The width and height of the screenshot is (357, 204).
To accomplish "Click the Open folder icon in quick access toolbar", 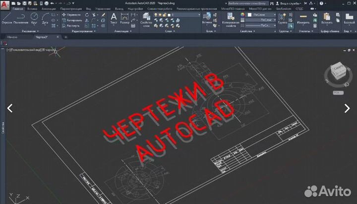I will 19,3.
